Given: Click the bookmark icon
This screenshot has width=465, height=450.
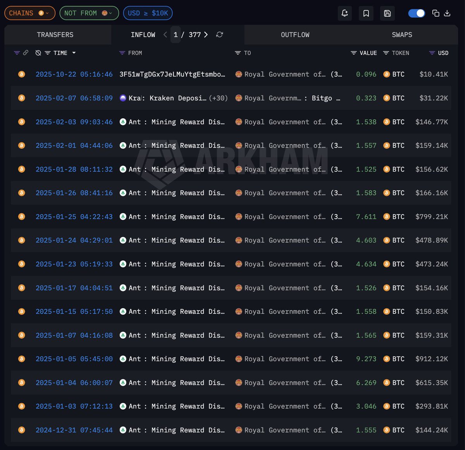Looking at the screenshot, I should [x=366, y=13].
